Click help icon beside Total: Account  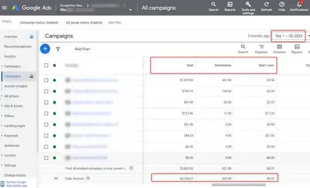click(x=88, y=178)
